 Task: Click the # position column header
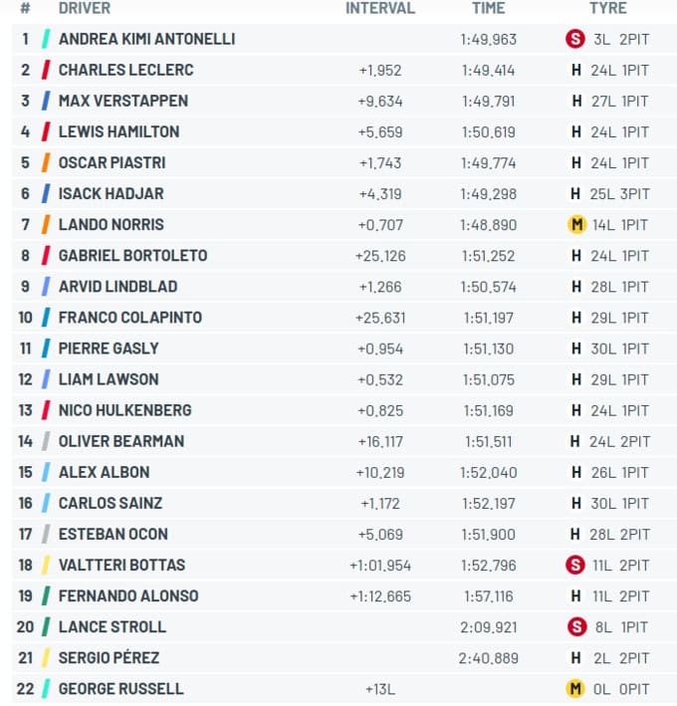point(25,8)
